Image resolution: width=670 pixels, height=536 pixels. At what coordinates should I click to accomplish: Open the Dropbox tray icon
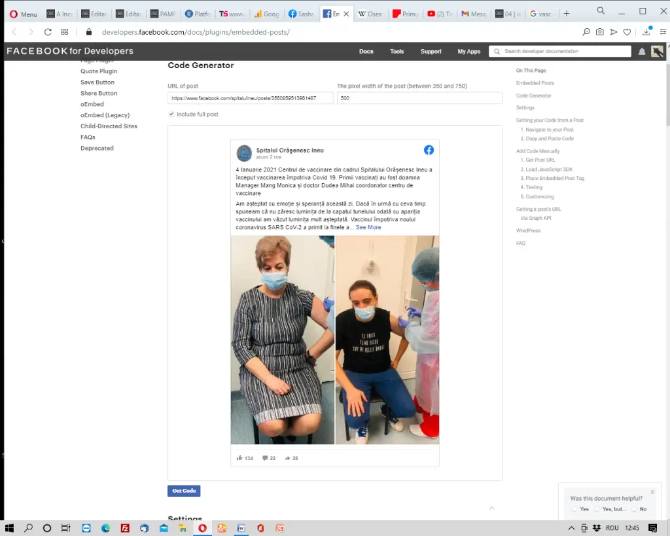[x=597, y=528]
